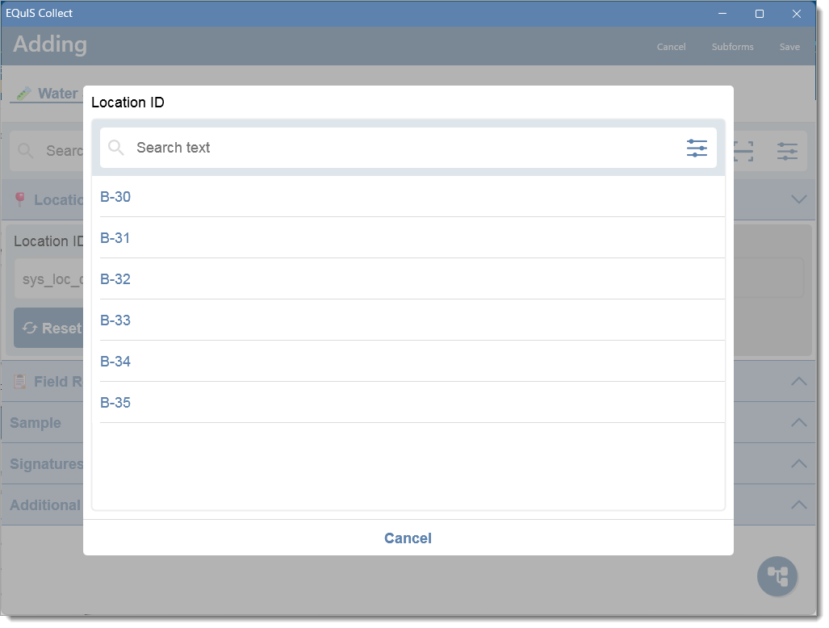Click Cancel at the bottom of the Location ID dialog
The image size is (829, 628).
pyautogui.click(x=408, y=538)
